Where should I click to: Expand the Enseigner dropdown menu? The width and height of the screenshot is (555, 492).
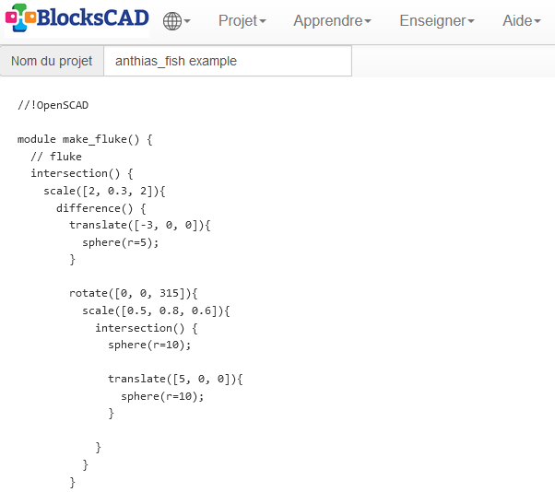[x=437, y=21]
